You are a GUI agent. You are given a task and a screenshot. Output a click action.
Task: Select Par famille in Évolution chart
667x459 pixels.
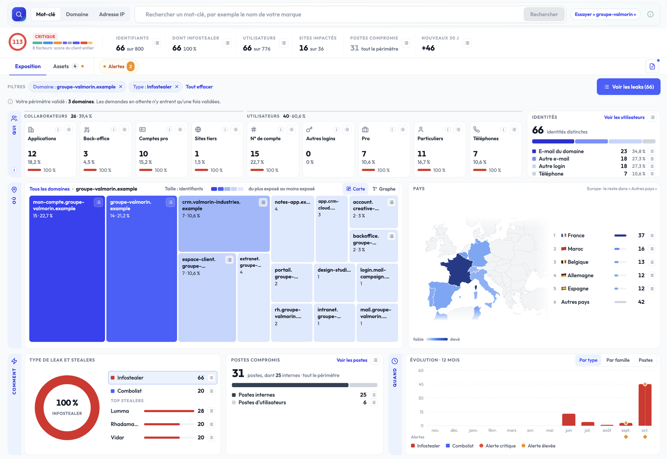coord(618,360)
